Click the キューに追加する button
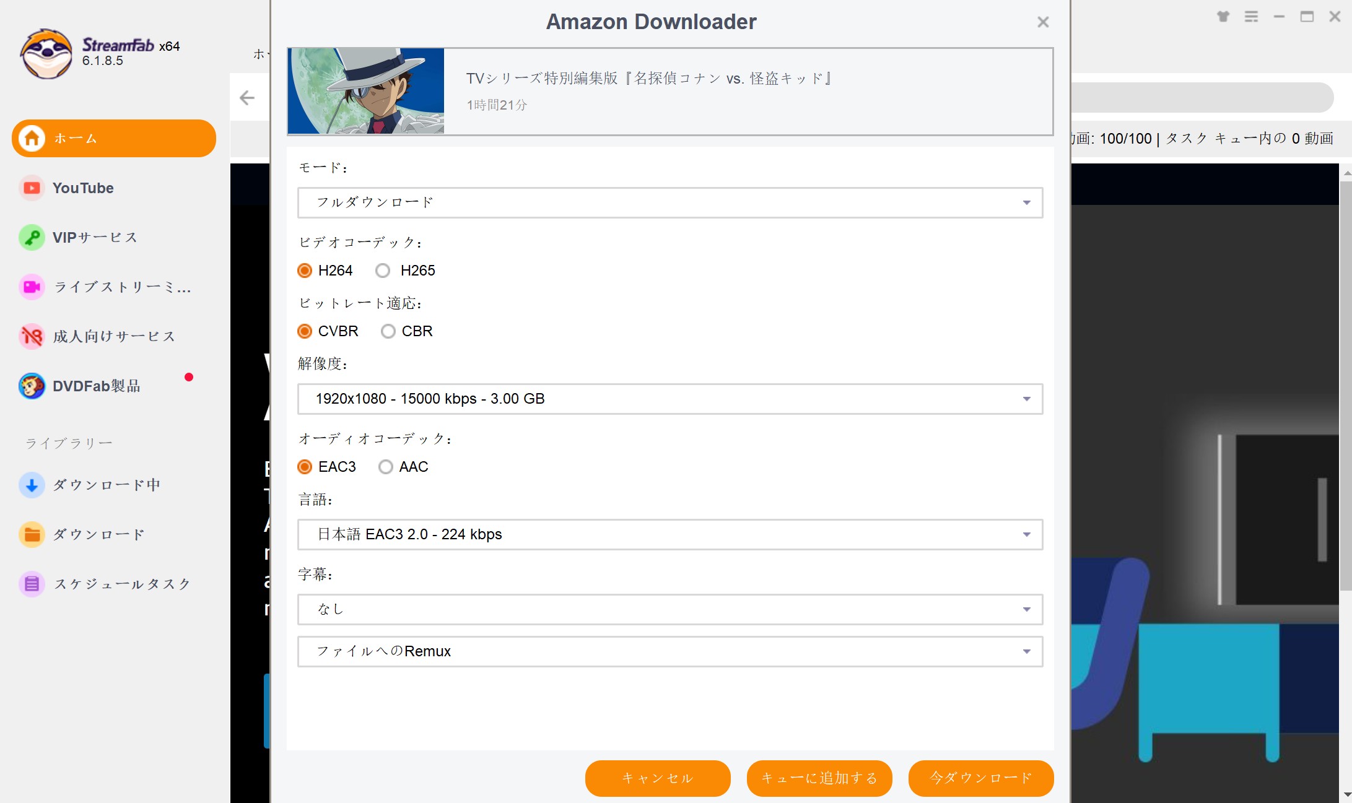The image size is (1352, 803). [x=819, y=778]
